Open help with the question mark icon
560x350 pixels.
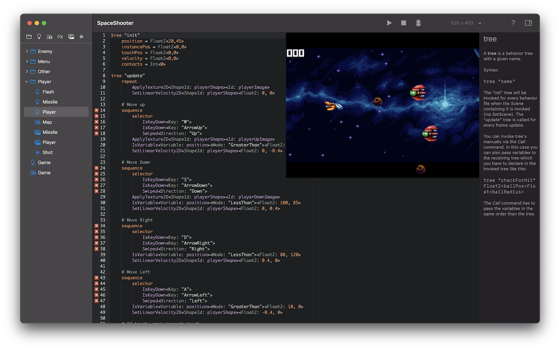pyautogui.click(x=513, y=23)
